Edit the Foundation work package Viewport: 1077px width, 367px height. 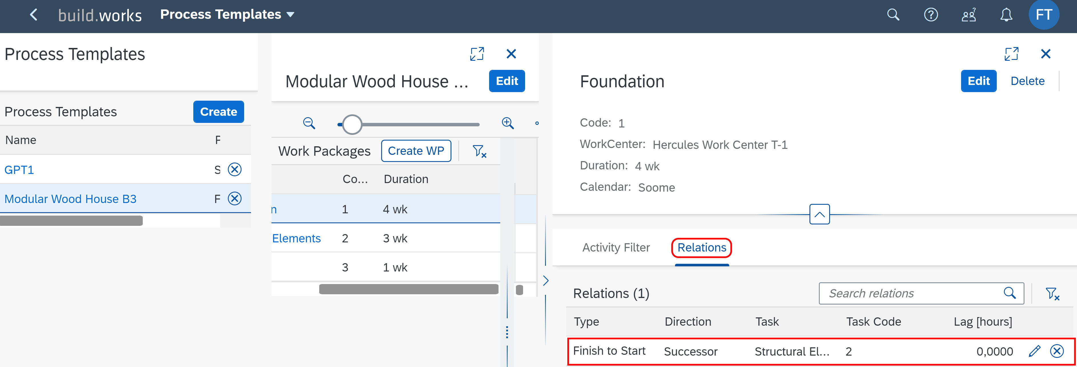click(978, 81)
